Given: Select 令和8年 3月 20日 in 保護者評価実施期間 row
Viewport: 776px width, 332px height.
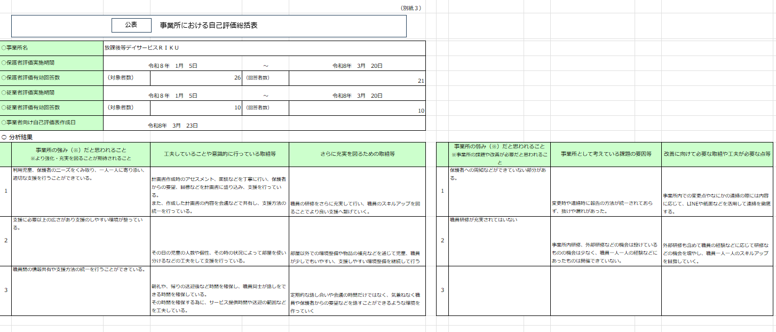Looking at the screenshot, I should [358, 66].
